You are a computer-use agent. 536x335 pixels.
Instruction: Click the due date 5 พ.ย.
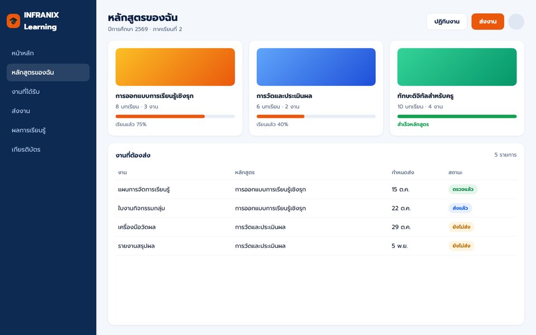tap(400, 246)
